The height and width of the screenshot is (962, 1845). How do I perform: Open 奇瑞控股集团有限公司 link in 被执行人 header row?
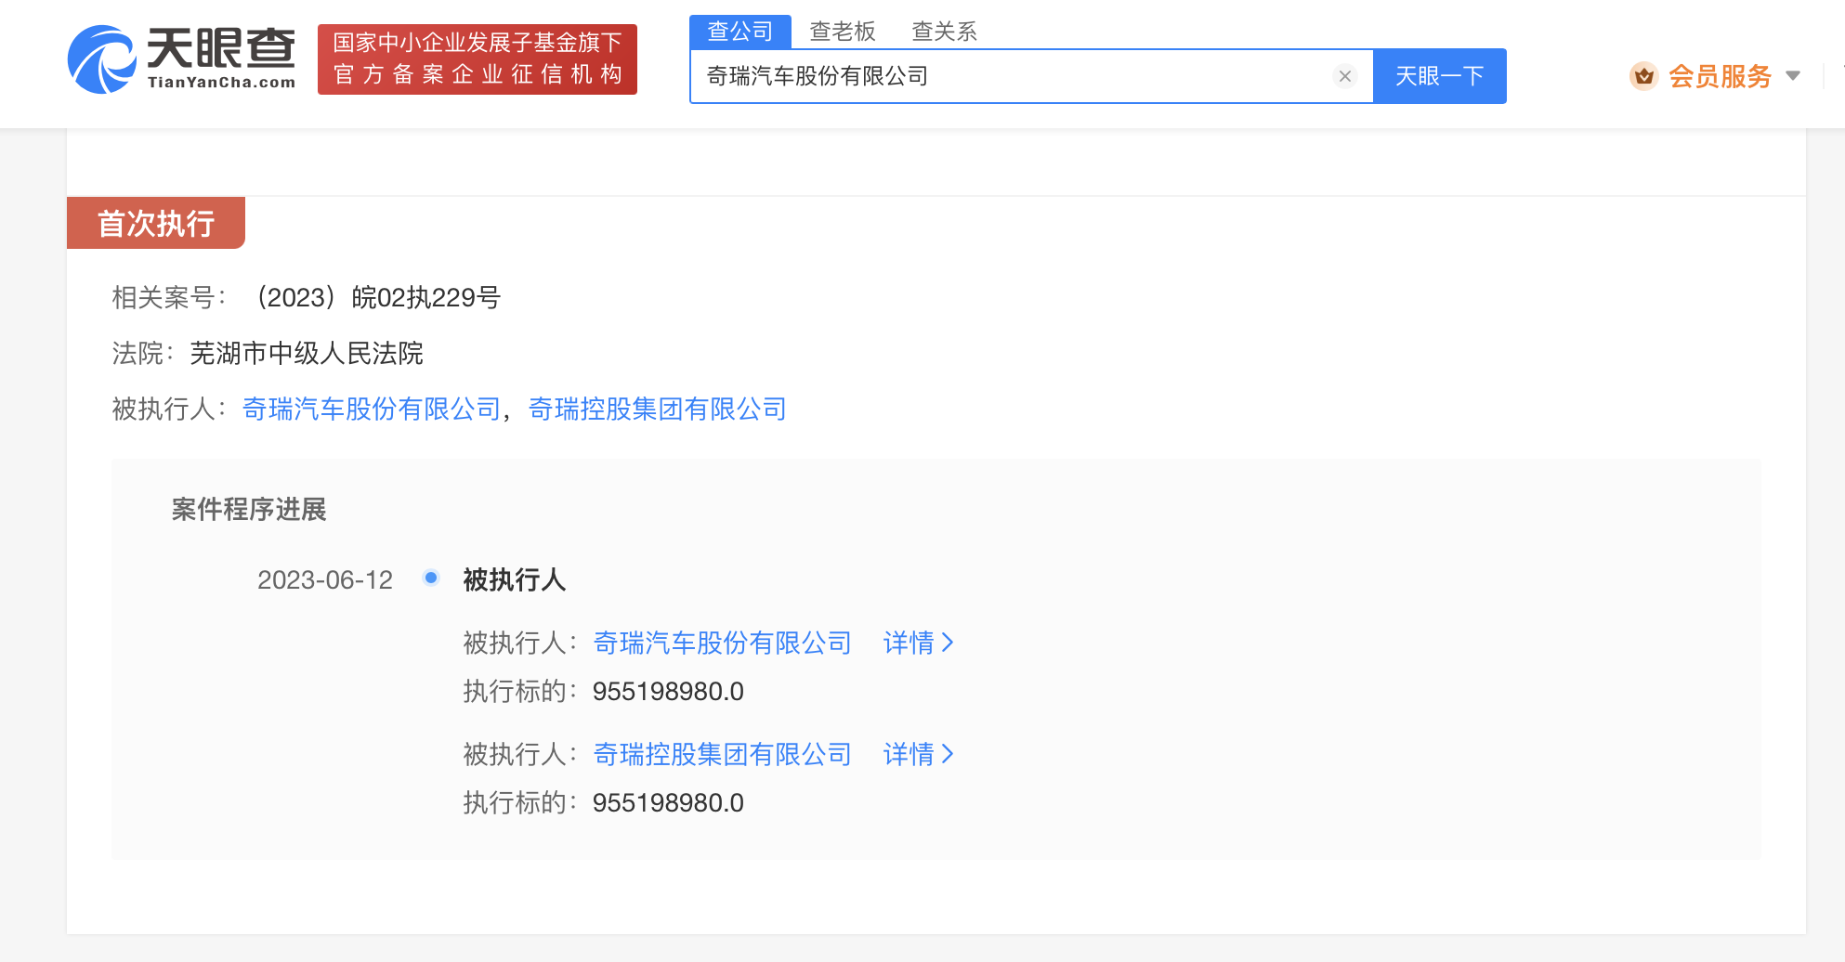coord(657,409)
